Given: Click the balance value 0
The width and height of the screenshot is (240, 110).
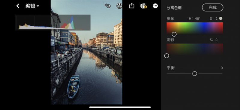Looking at the screenshot, I should click(221, 68).
